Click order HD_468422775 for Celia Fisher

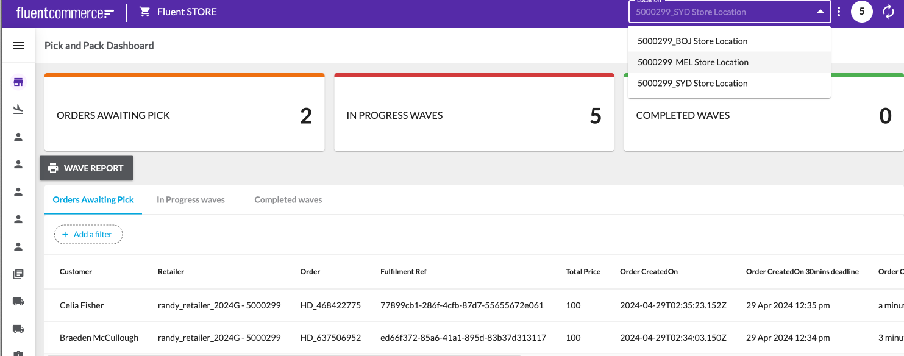330,305
